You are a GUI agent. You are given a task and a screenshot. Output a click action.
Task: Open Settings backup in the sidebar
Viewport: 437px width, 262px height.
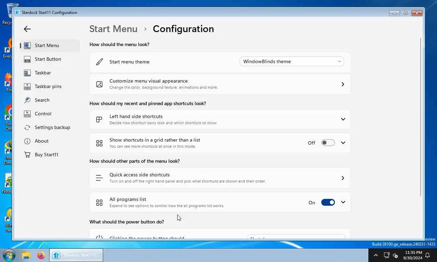click(x=50, y=127)
